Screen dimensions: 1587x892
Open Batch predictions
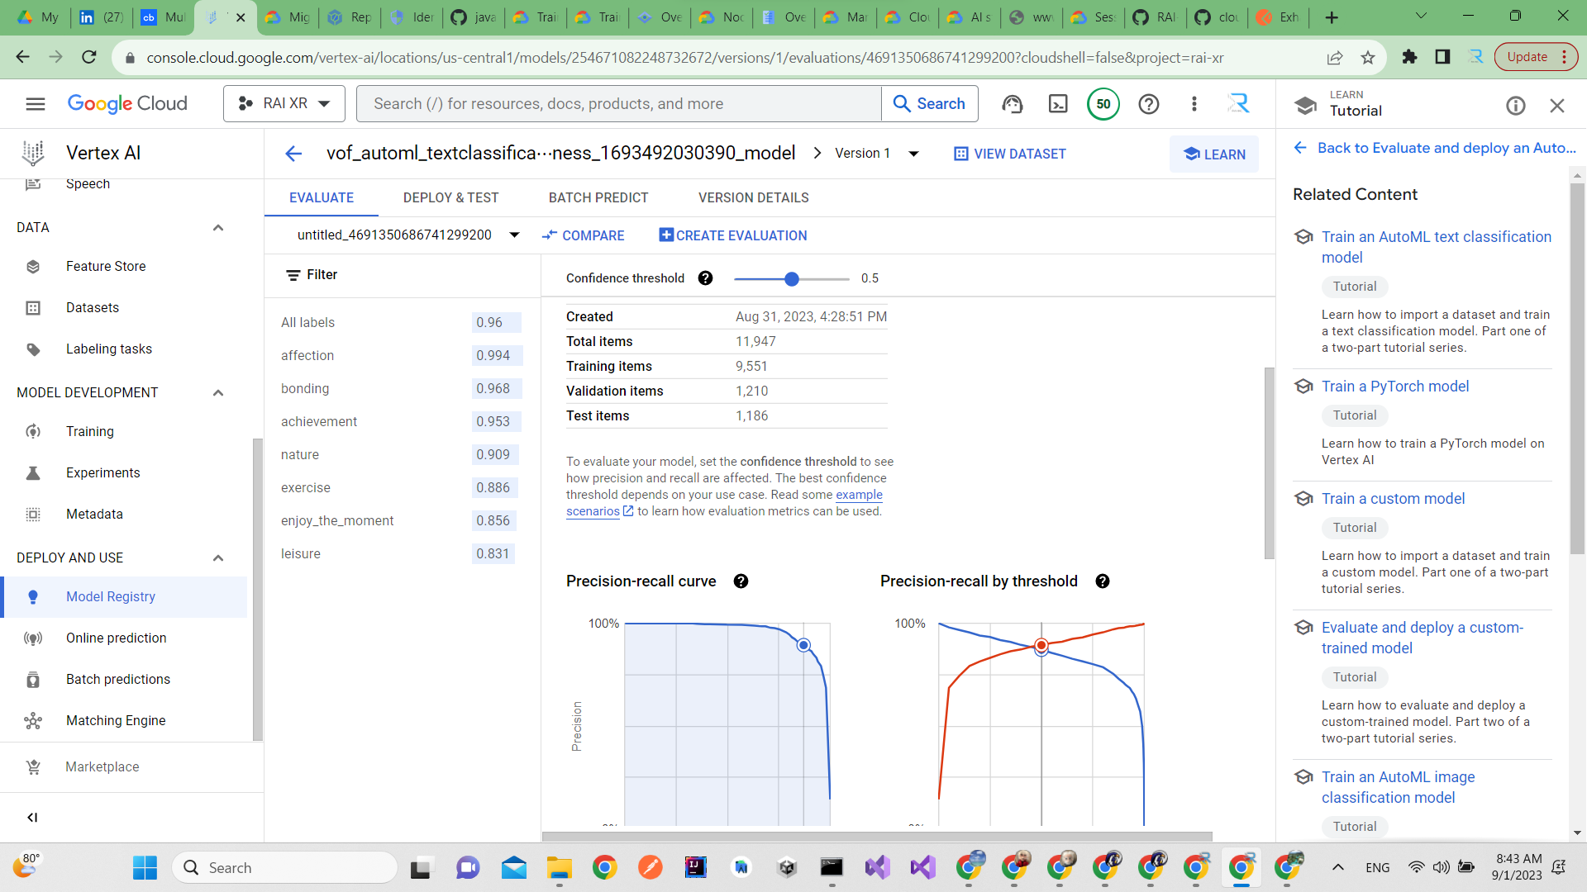[118, 679]
